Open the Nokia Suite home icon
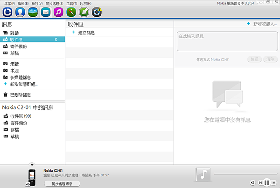The image size is (280, 188). [x=7, y=12]
